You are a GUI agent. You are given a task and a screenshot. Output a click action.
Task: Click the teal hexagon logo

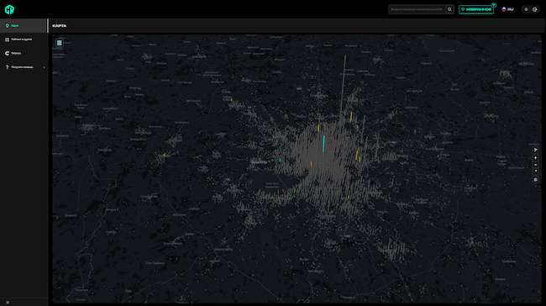pyautogui.click(x=9, y=9)
